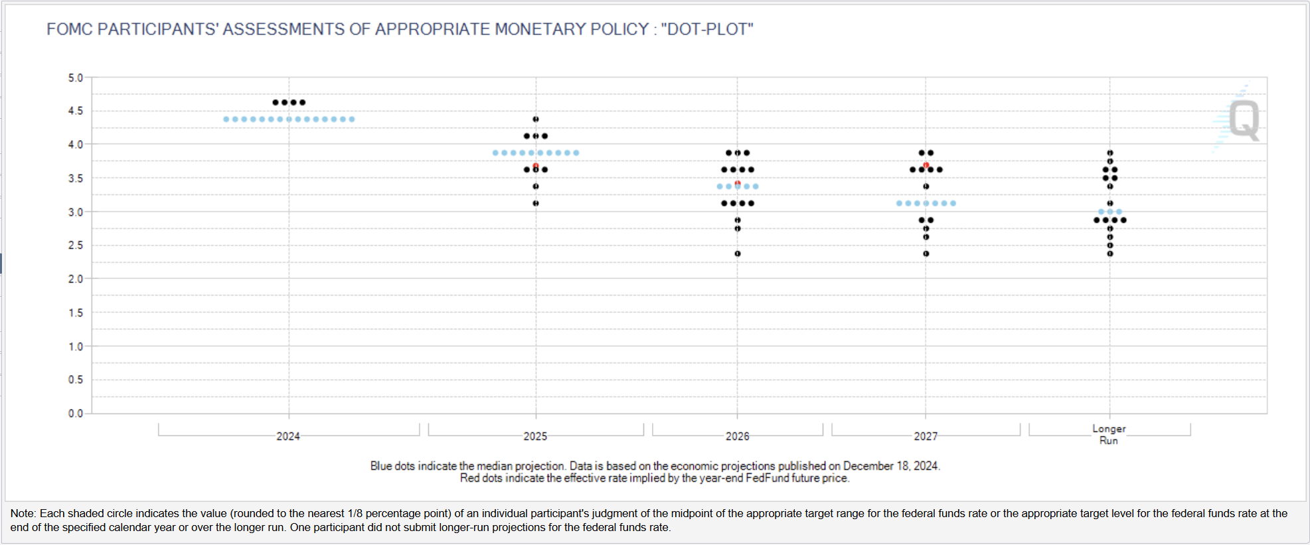This screenshot has height=545, width=1310.
Task: Select the highest black dot in the 2025 column
Action: point(536,119)
